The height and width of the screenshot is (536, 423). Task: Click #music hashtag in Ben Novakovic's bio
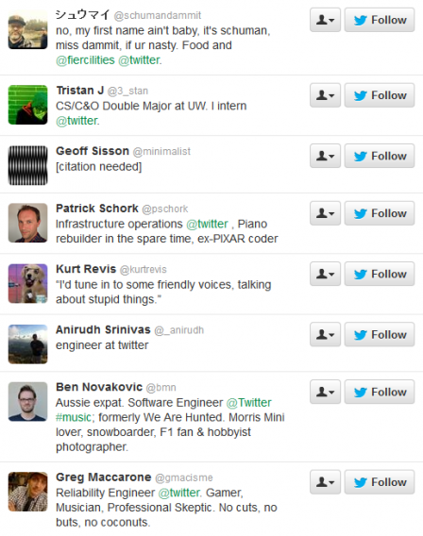pos(74,417)
